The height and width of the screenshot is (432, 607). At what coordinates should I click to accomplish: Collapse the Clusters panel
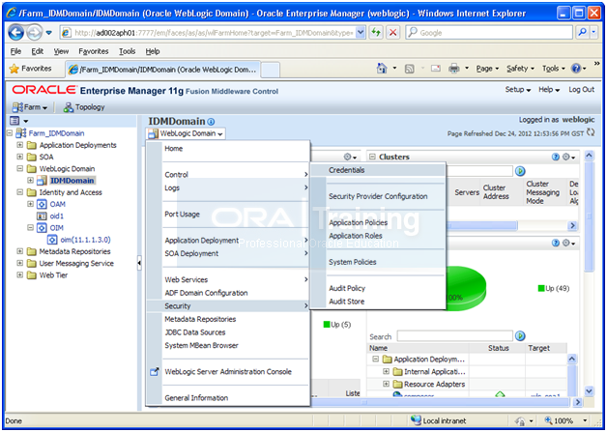(x=372, y=157)
